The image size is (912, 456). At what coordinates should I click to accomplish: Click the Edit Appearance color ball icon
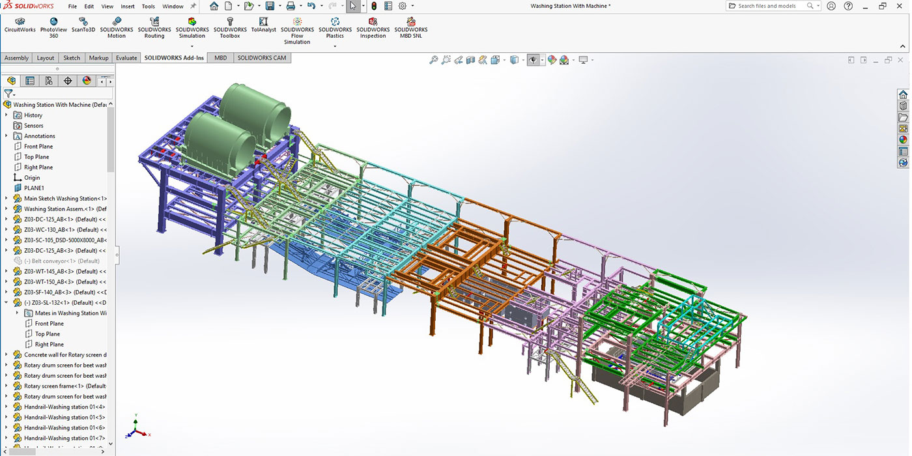(552, 60)
